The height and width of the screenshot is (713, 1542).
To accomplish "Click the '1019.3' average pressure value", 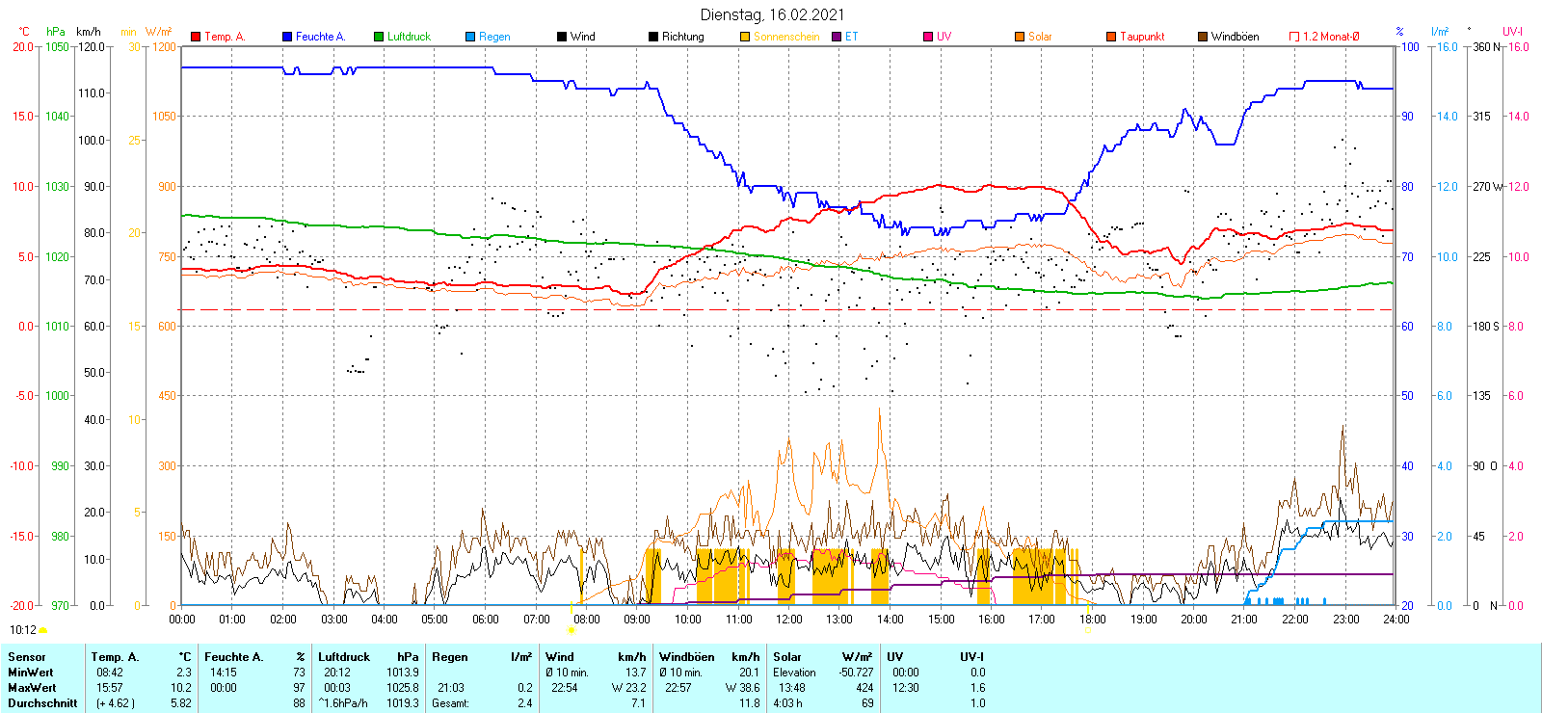I will pyautogui.click(x=403, y=703).
